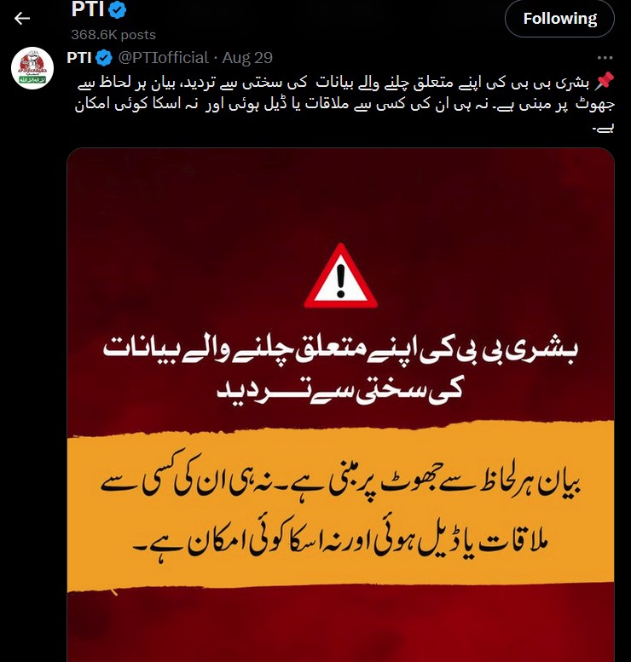Click the 368.6K posts count
631x662 pixels.
pyautogui.click(x=113, y=35)
